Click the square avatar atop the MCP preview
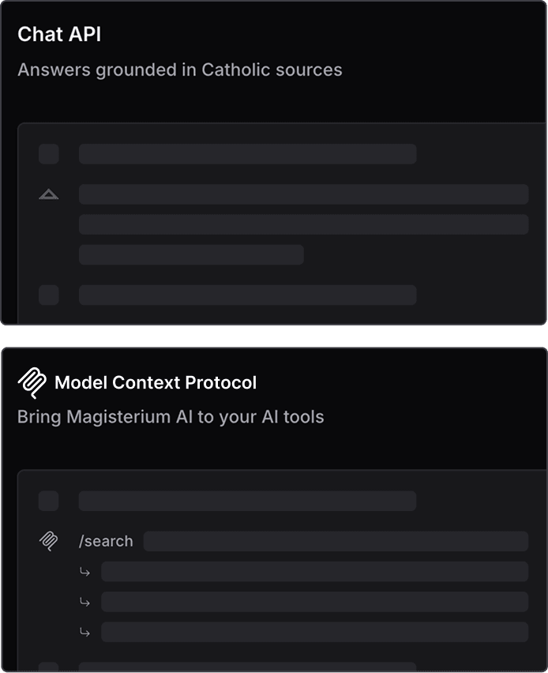The image size is (548, 673). pyautogui.click(x=49, y=501)
